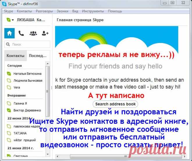Click the Сегодня group header
This screenshot has width=192, height=161.
click(x=15, y=66)
